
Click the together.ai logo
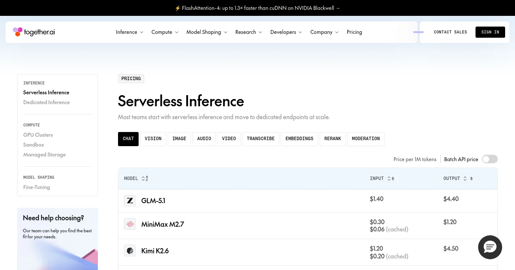[34, 32]
